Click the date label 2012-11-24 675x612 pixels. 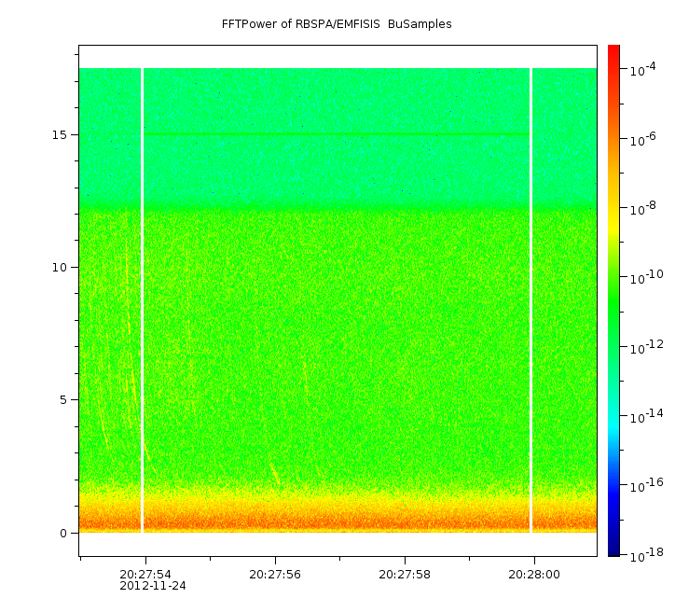pyautogui.click(x=153, y=587)
